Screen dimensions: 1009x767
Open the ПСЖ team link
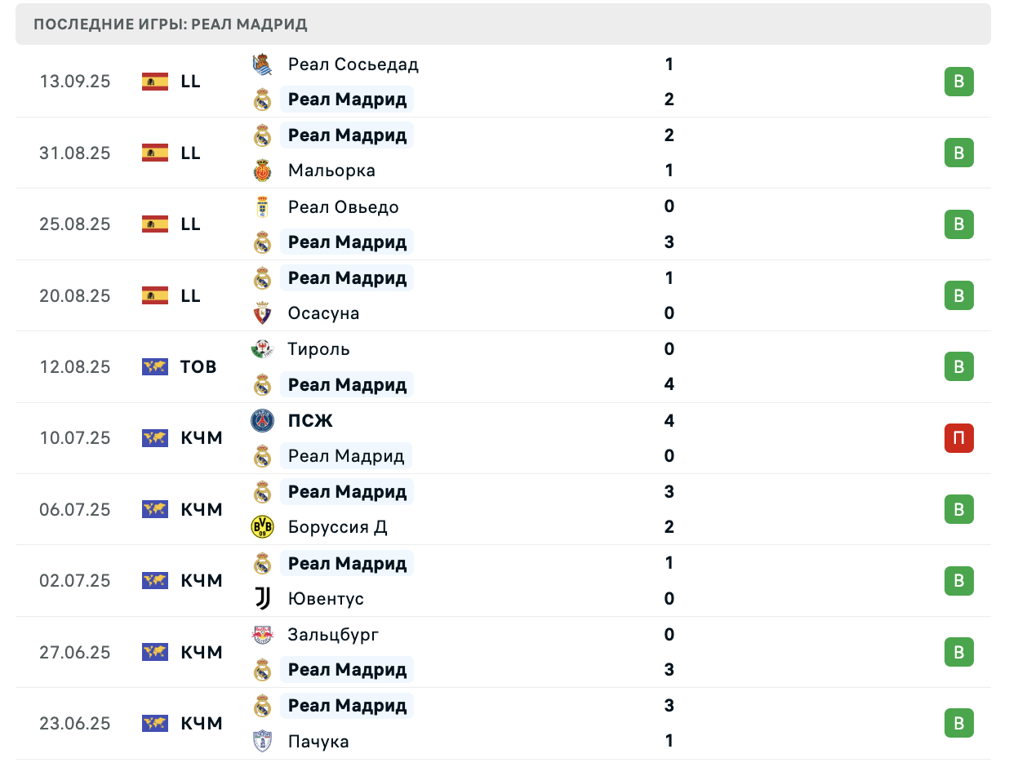(x=310, y=421)
